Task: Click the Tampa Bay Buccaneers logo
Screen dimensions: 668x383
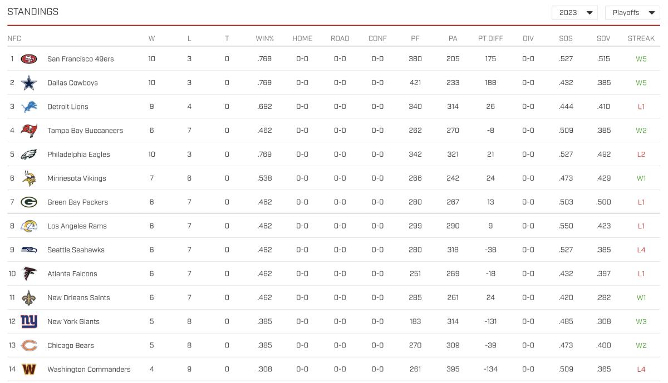Action: [29, 131]
